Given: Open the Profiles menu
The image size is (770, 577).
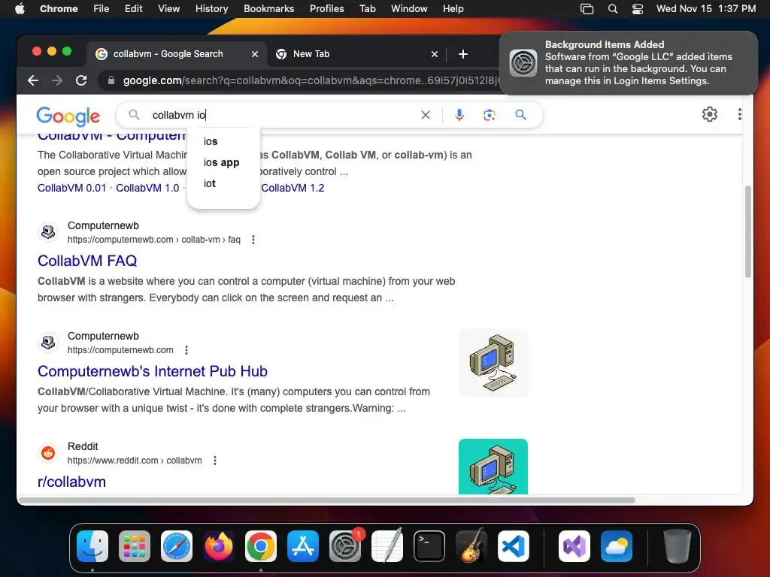Looking at the screenshot, I should (x=326, y=9).
